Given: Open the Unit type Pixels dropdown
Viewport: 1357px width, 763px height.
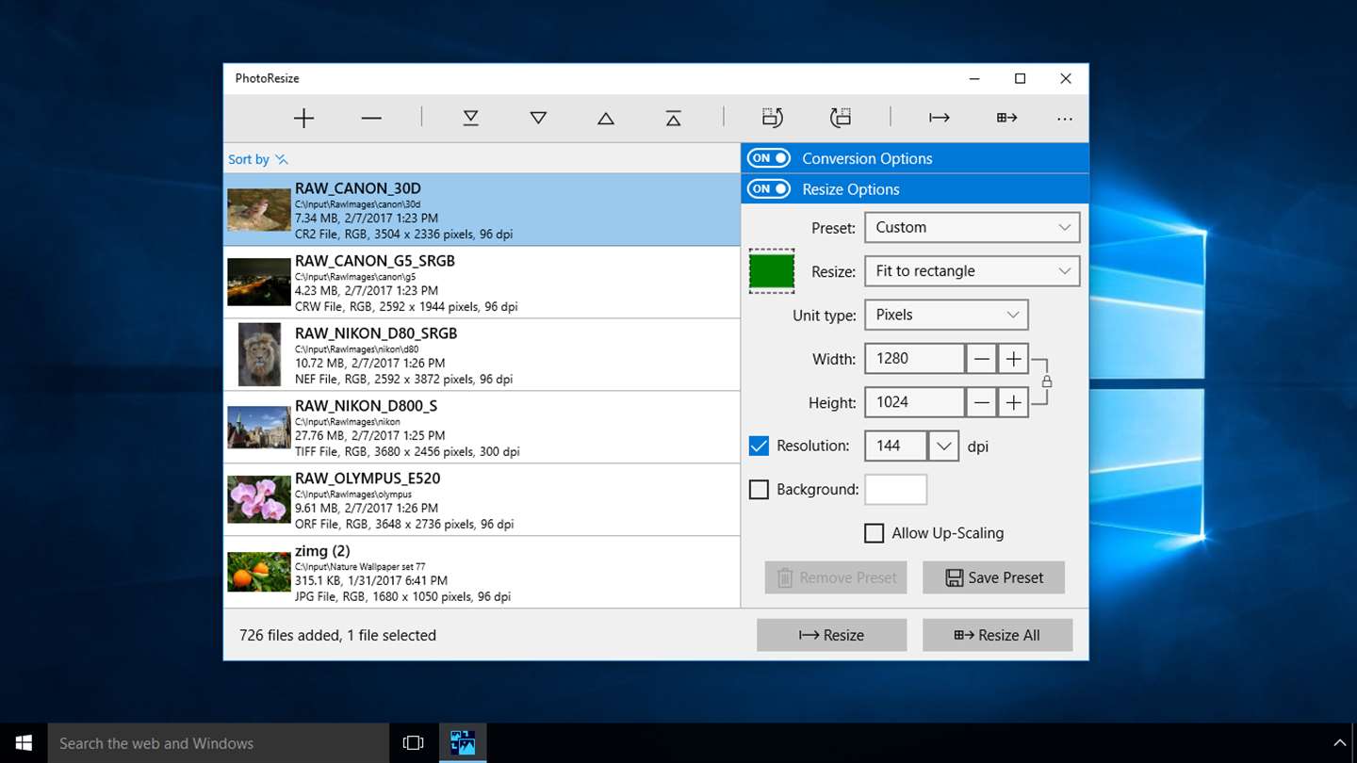Looking at the screenshot, I should point(946,315).
